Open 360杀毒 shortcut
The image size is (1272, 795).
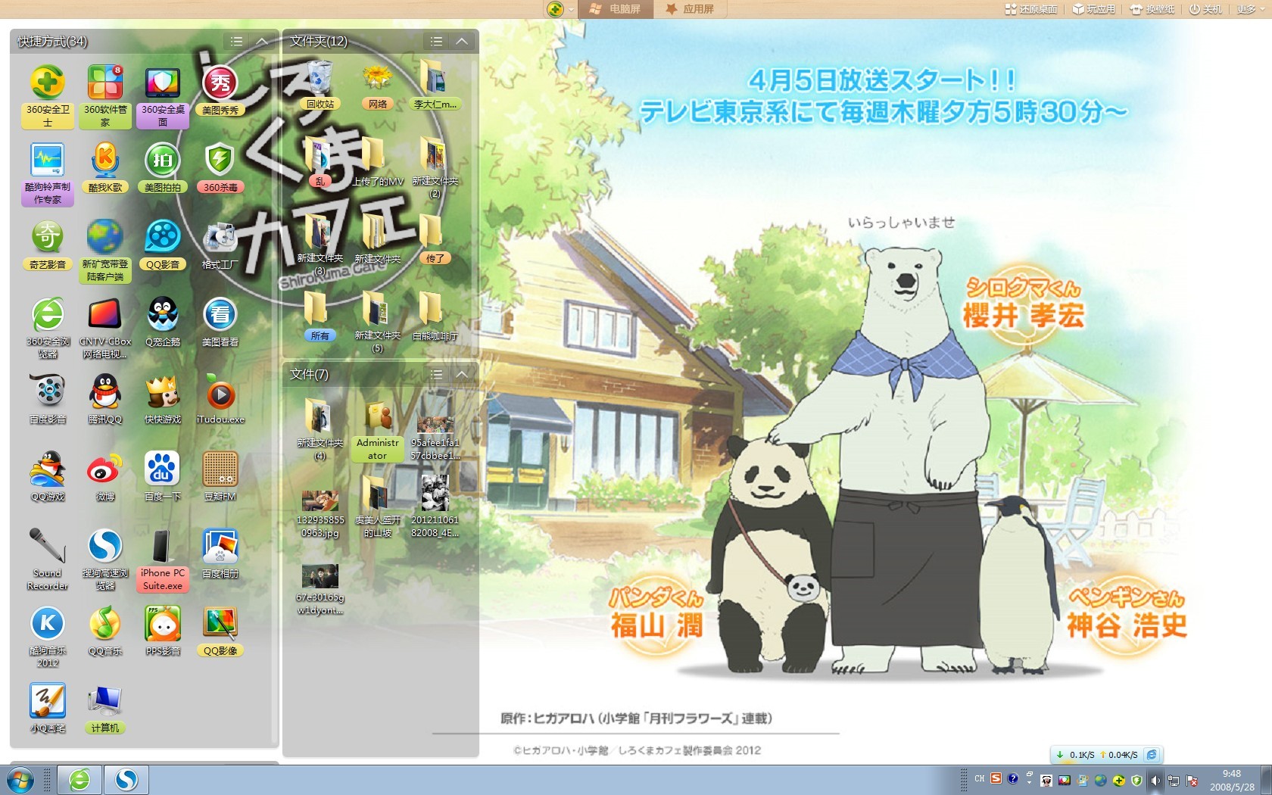click(220, 167)
